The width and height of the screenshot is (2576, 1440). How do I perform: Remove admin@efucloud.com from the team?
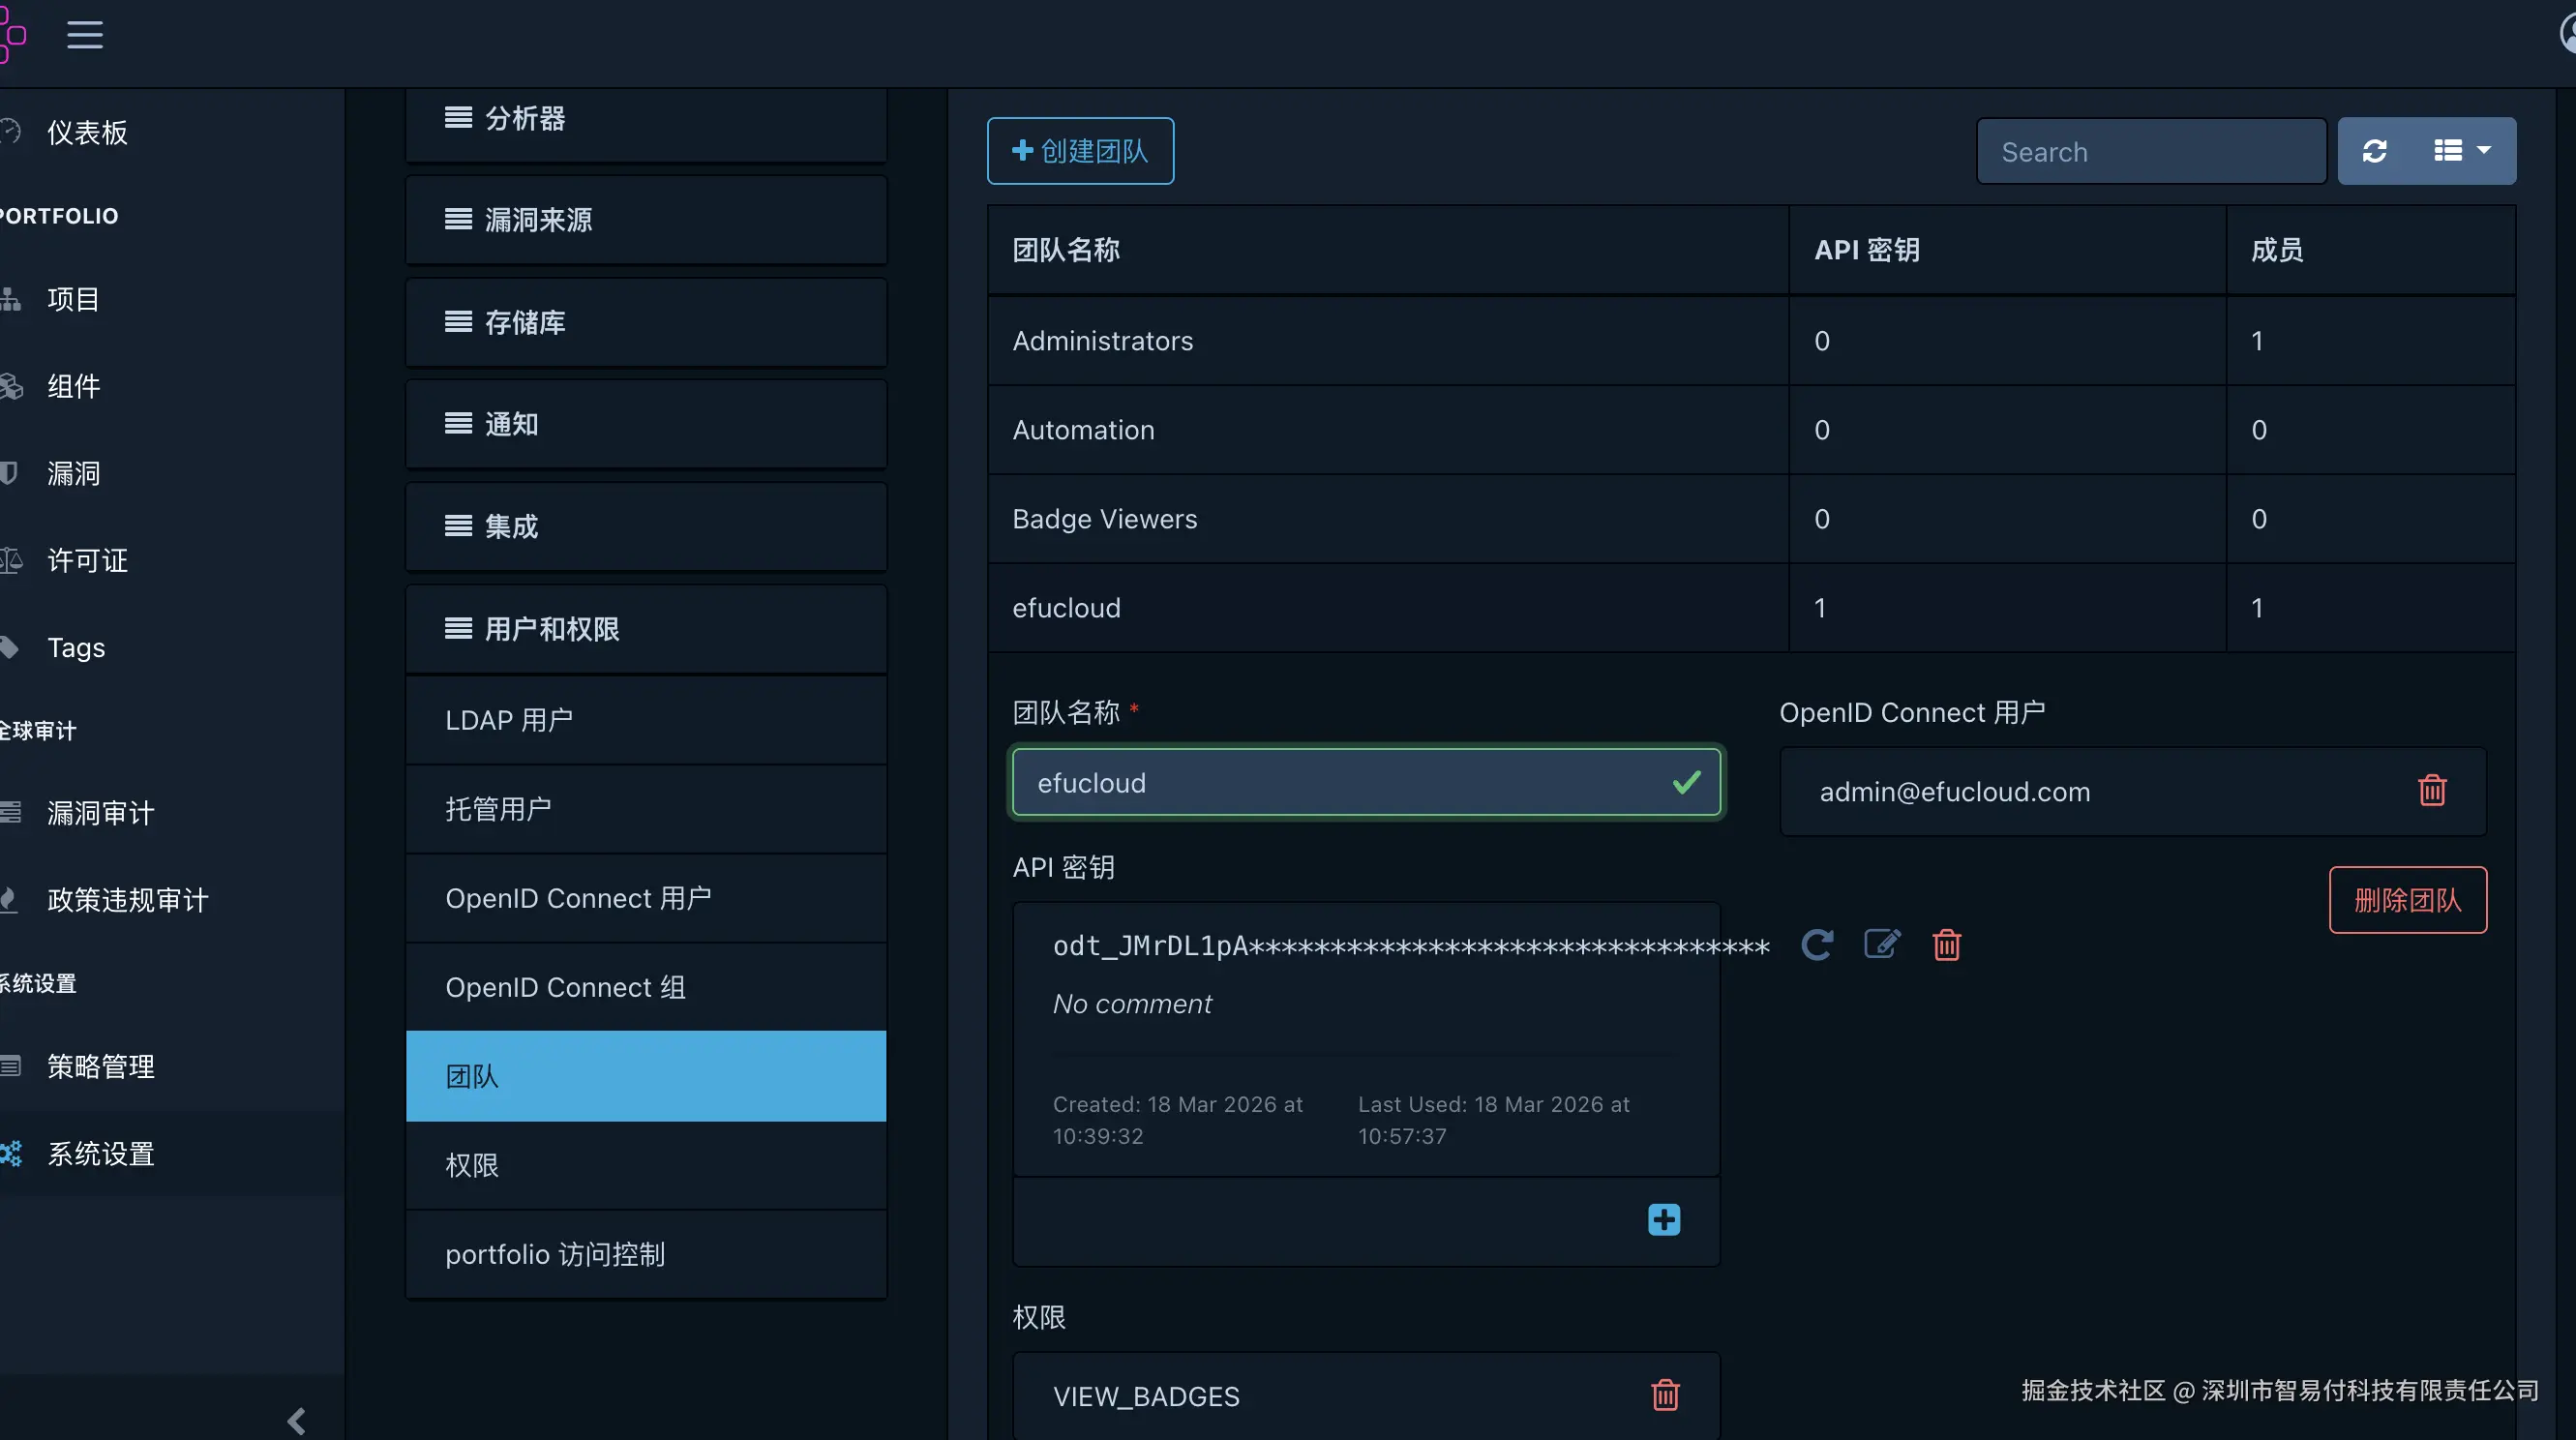[2432, 791]
